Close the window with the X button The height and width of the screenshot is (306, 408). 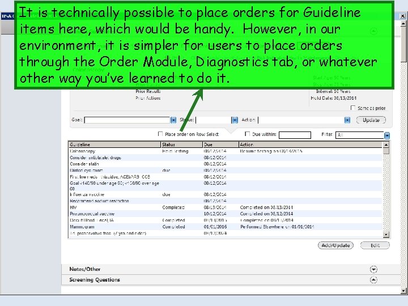(x=402, y=16)
